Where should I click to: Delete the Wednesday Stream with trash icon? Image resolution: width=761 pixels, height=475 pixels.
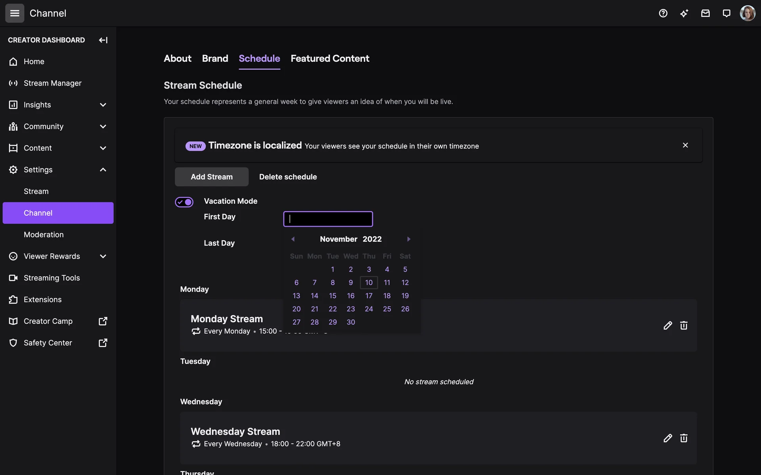[684, 438]
